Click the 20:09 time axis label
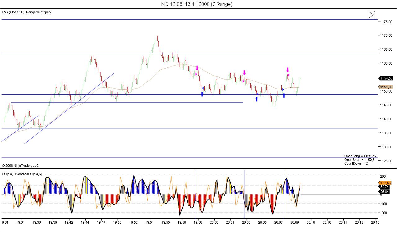397x232 pixels. 295,222
